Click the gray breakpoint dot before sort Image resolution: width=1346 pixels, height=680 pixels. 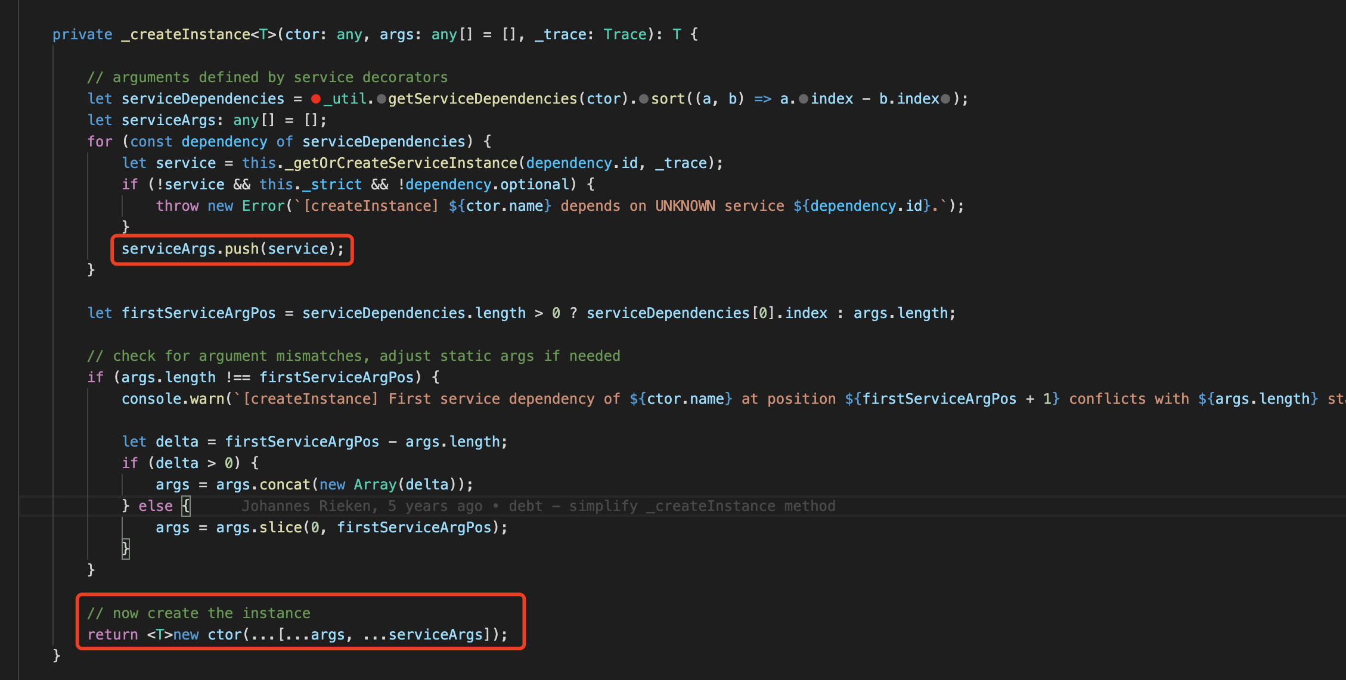(644, 99)
